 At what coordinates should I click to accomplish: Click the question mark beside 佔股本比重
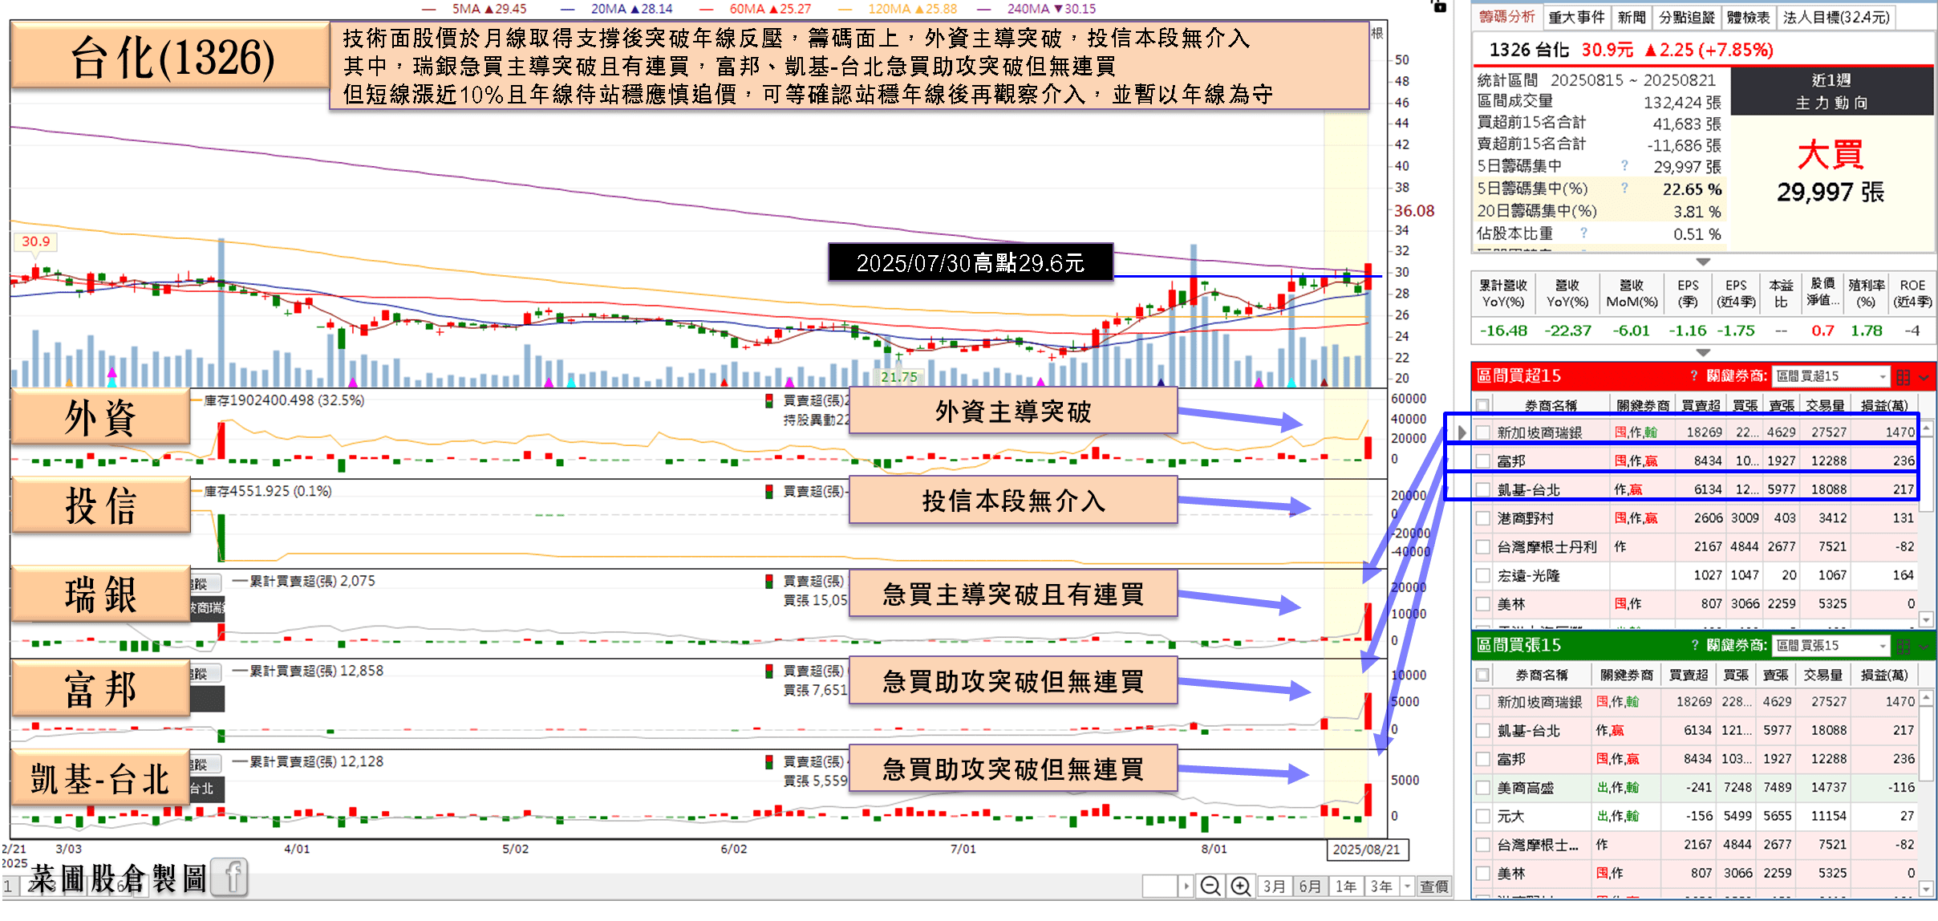[x=1583, y=233]
